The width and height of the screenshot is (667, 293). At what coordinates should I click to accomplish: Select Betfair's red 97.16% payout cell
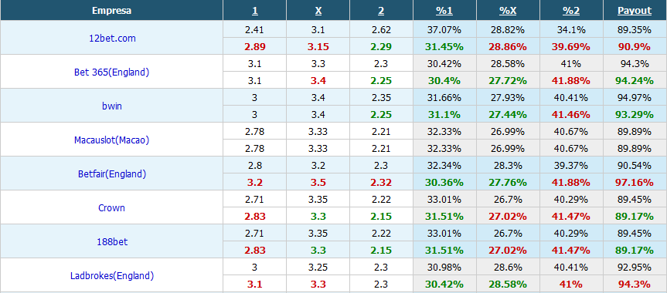(635, 183)
